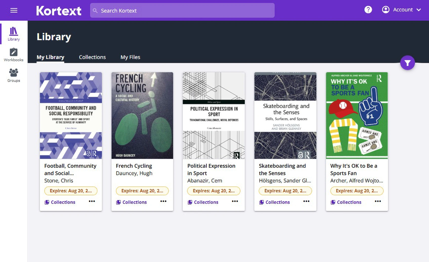Click the Kortext logo
The height and width of the screenshot is (262, 429).
pyautogui.click(x=59, y=11)
